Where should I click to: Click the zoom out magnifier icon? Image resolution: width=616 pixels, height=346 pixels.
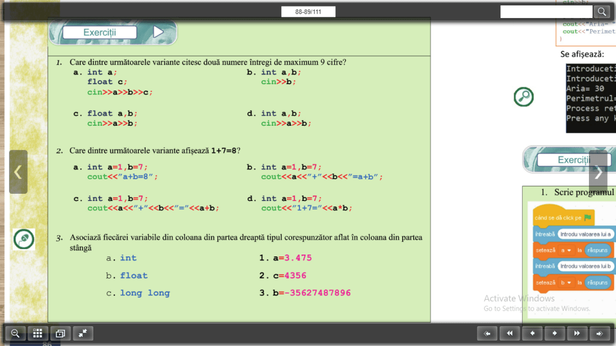[15, 333]
